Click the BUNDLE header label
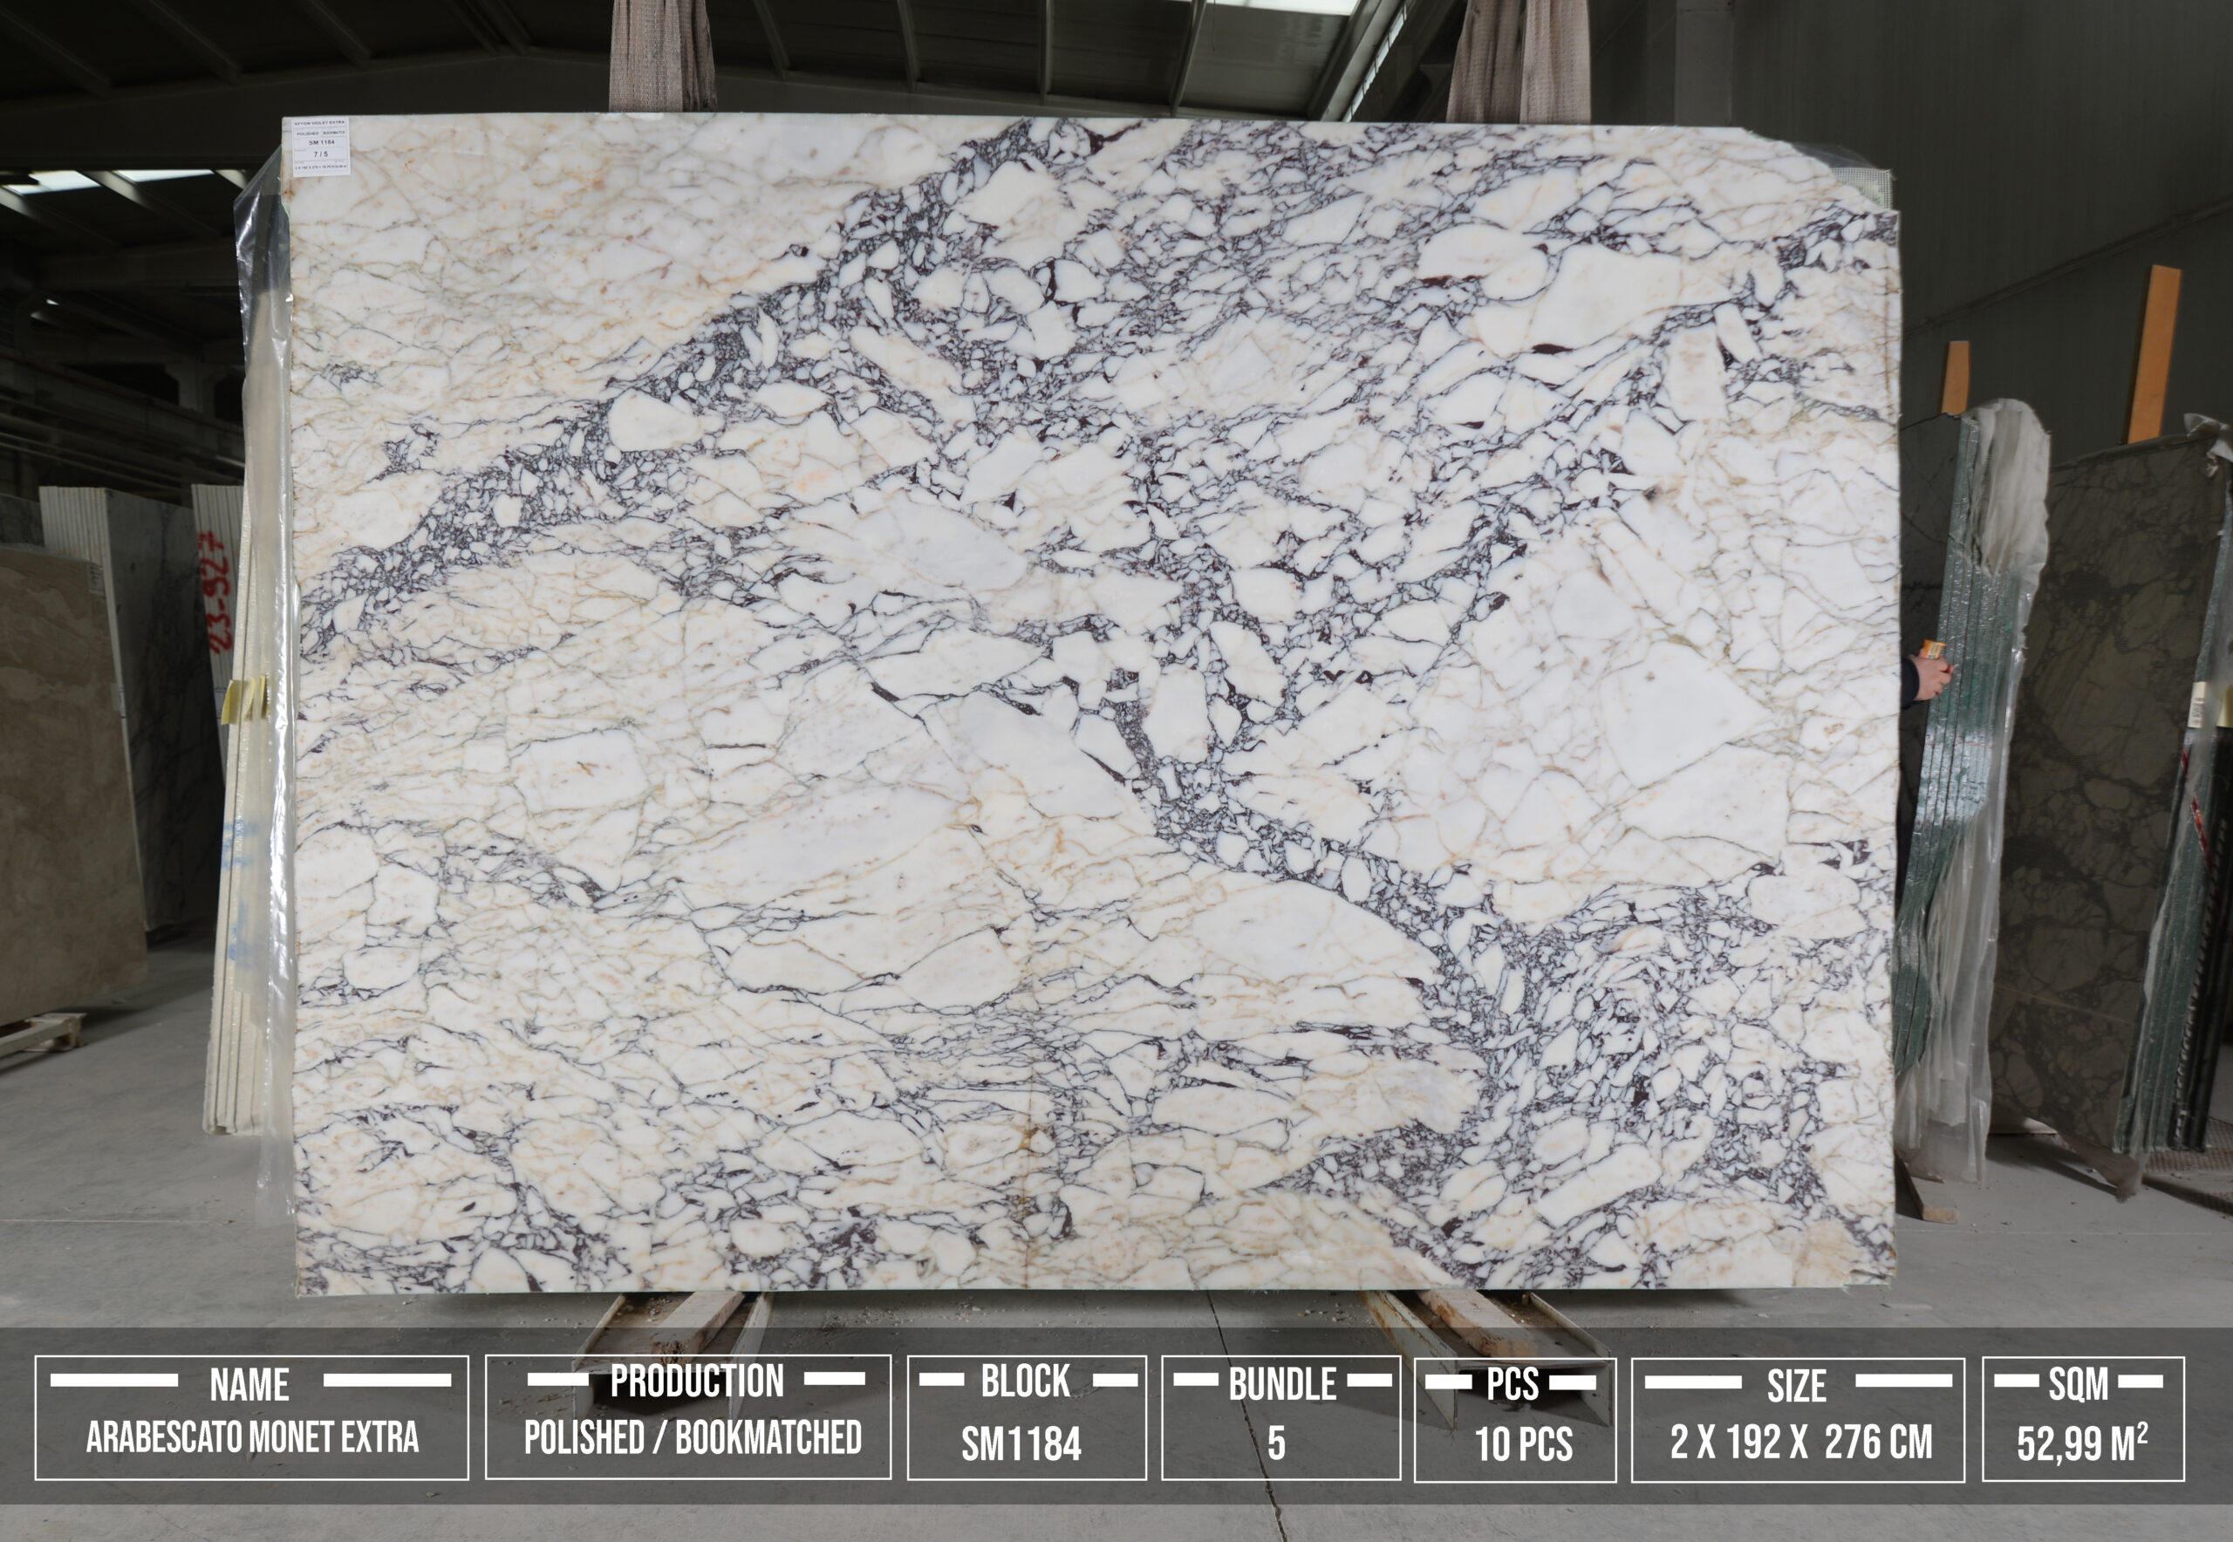This screenshot has height=1542, width=2233. coord(1281,1384)
